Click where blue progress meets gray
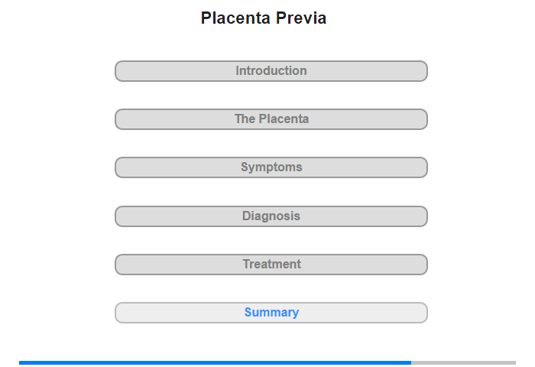Viewport: 535px width, 367px height. click(x=411, y=362)
